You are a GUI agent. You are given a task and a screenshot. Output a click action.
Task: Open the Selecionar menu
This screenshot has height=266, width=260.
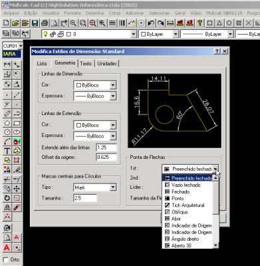[x=159, y=13]
